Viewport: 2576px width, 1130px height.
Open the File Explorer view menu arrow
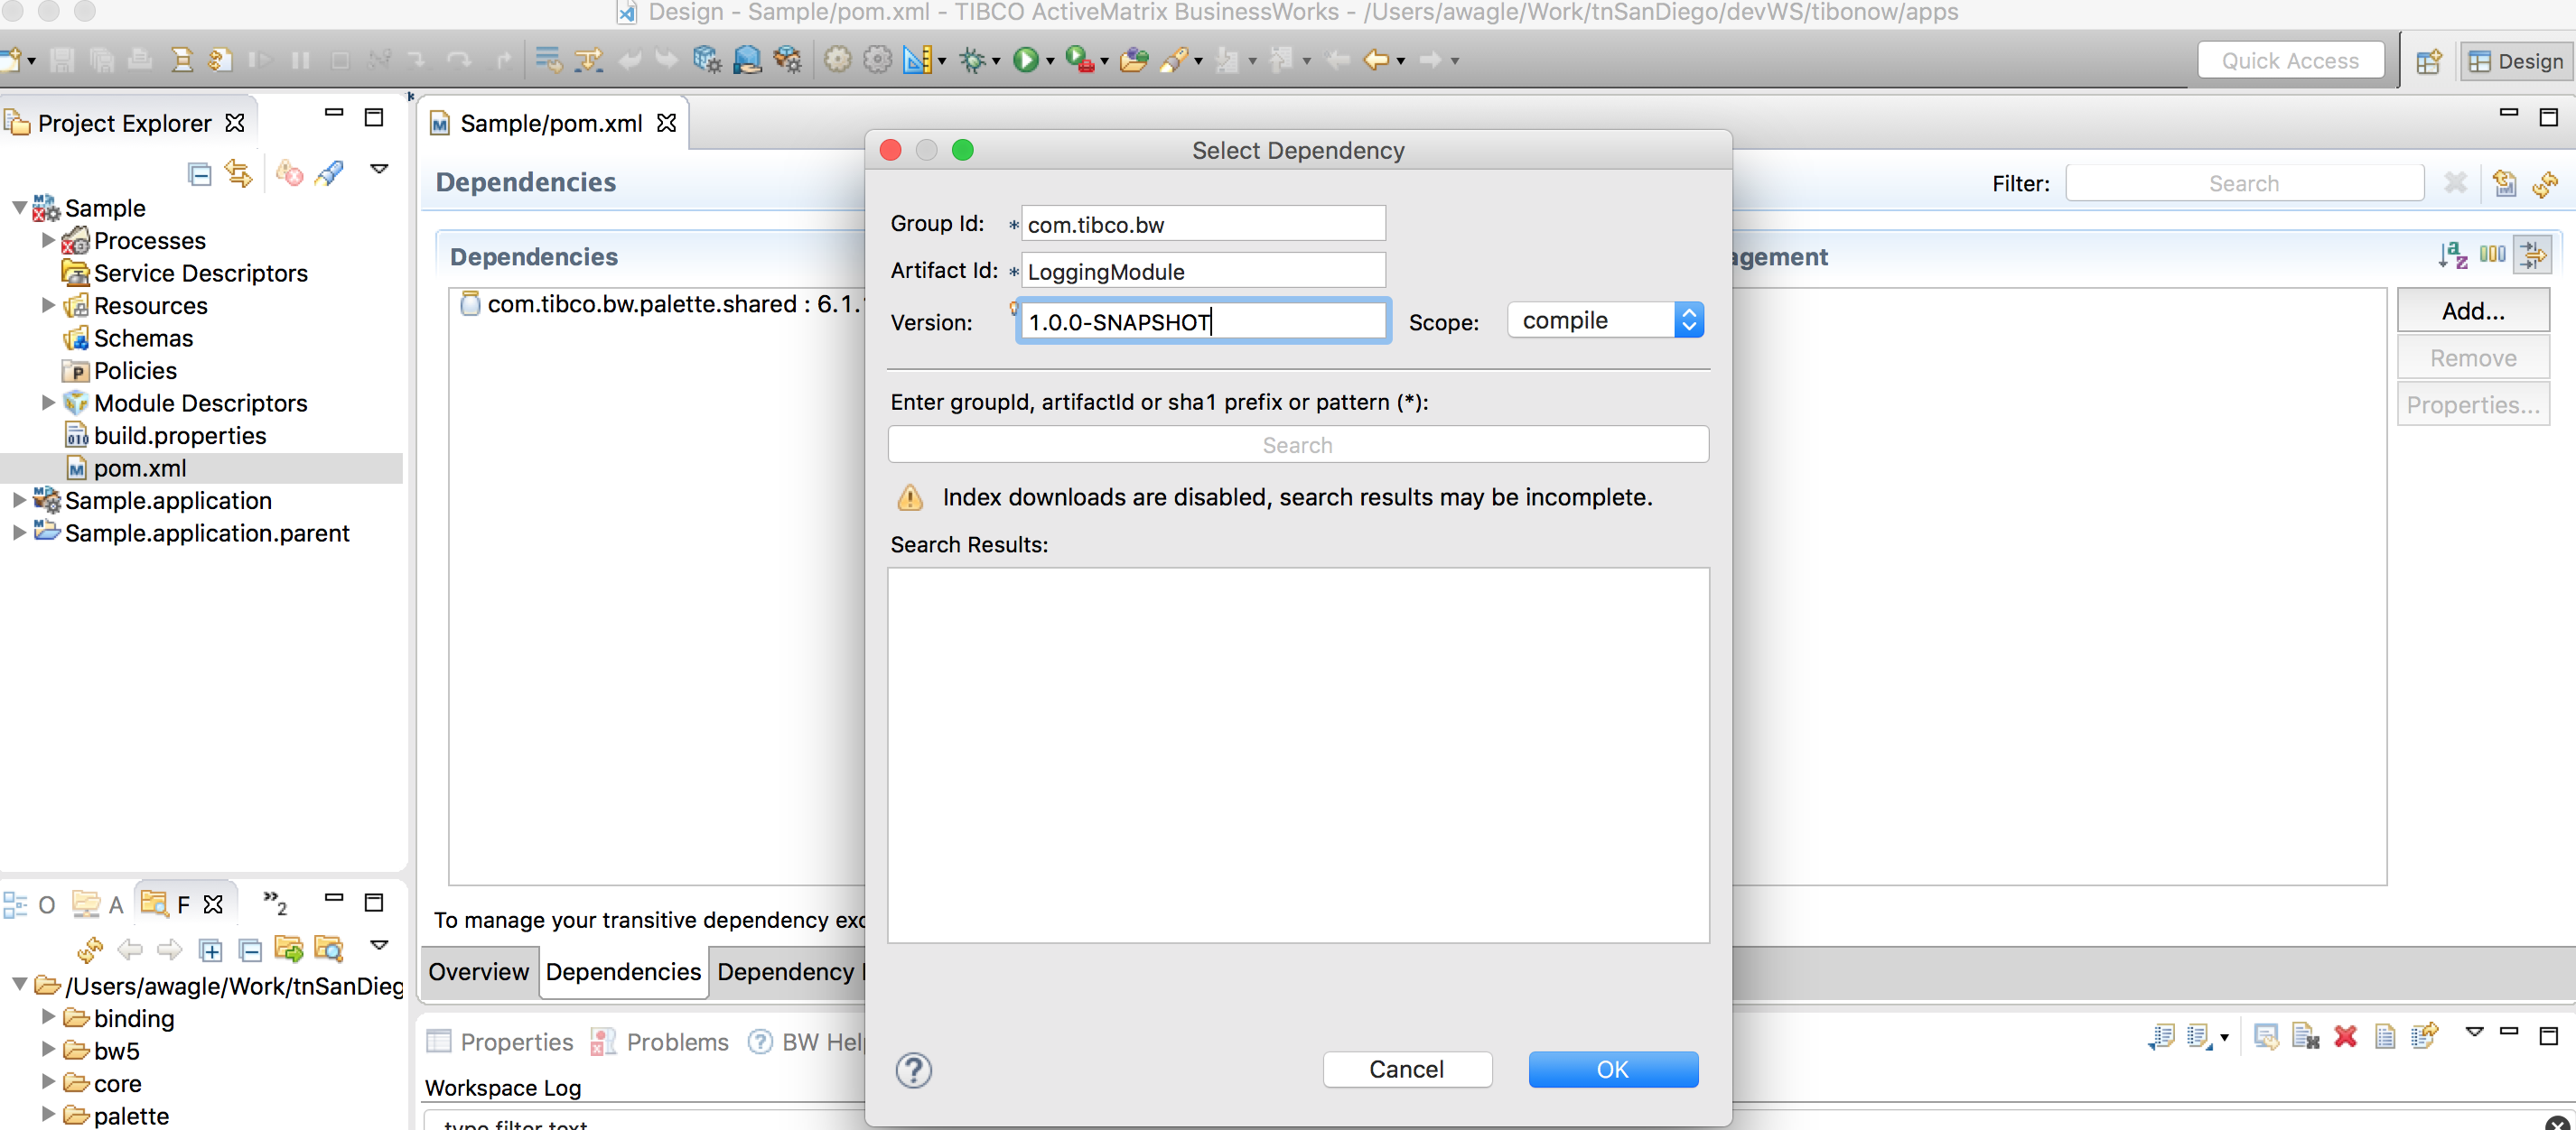click(x=379, y=944)
